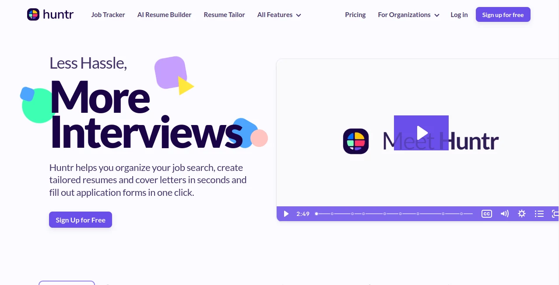559x285 pixels.
Task: Click the 2:49 video duration text
Action: pyautogui.click(x=303, y=214)
